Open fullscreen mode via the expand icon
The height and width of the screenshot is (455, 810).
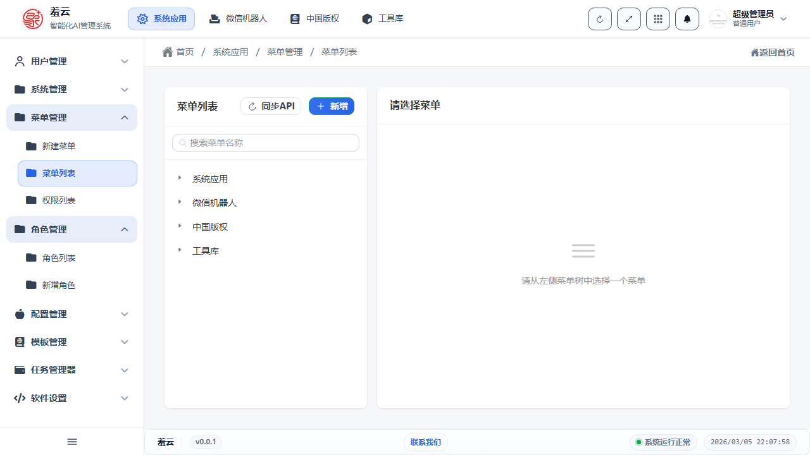point(628,18)
